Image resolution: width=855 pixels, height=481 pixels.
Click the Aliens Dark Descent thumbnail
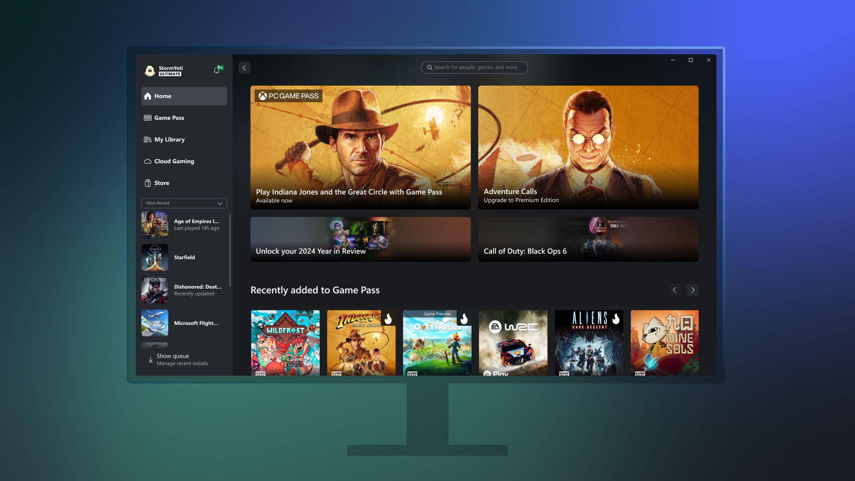[588, 342]
